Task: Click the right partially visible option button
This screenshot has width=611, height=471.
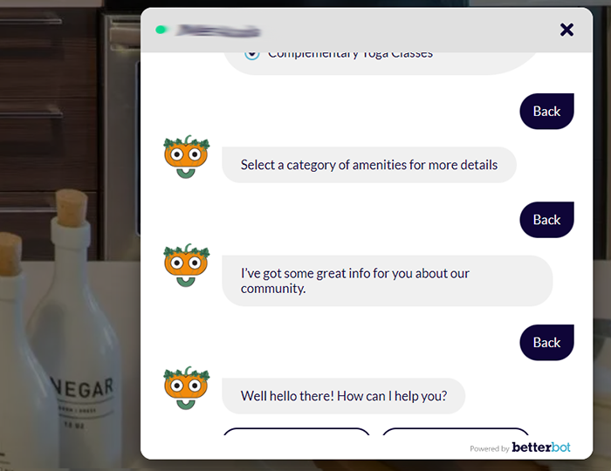Action: [x=456, y=432]
